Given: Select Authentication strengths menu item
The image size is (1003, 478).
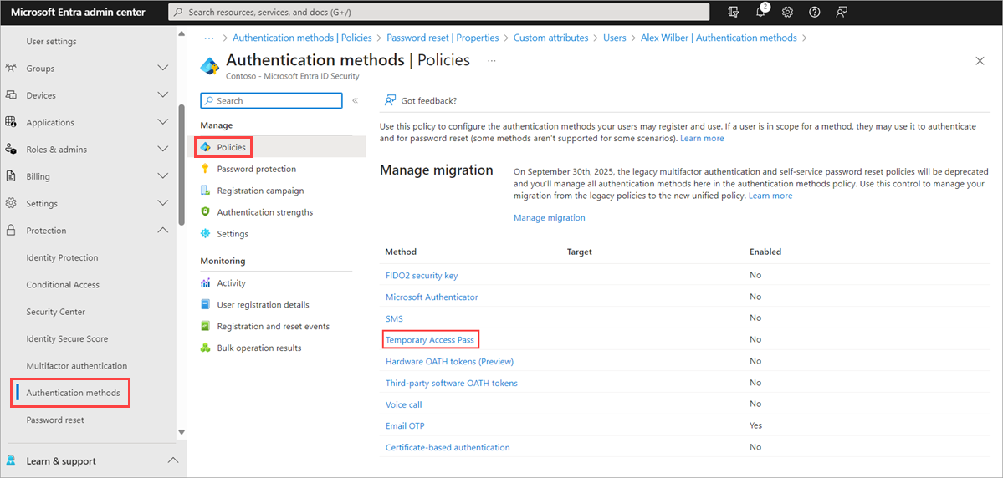Looking at the screenshot, I should tap(264, 212).
